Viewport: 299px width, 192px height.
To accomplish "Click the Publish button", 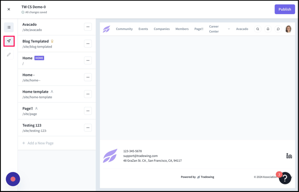I will [285, 9].
